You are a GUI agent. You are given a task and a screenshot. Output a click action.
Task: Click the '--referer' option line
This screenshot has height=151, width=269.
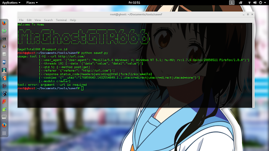76,70
